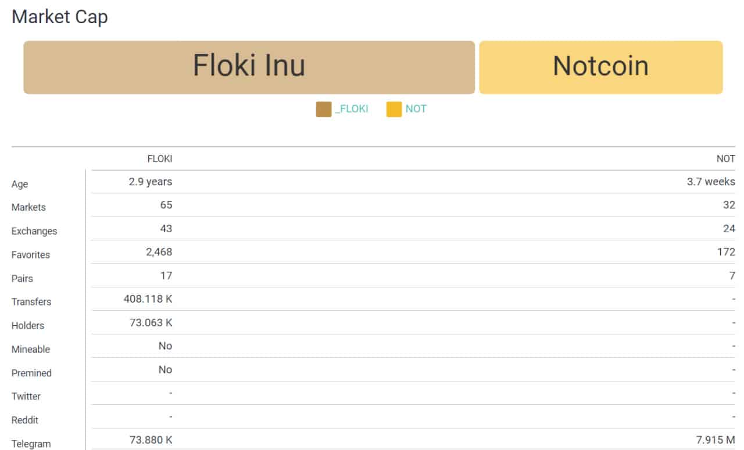Click FLOKI's 2,468 favorites value
This screenshot has width=744, height=450.
158,252
